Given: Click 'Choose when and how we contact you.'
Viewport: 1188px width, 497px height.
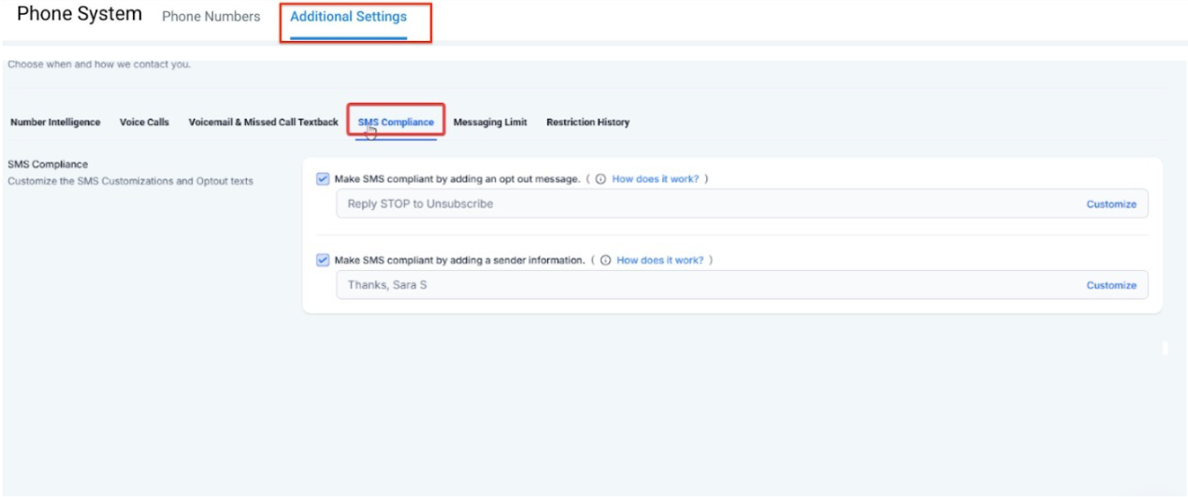Looking at the screenshot, I should pos(99,64).
